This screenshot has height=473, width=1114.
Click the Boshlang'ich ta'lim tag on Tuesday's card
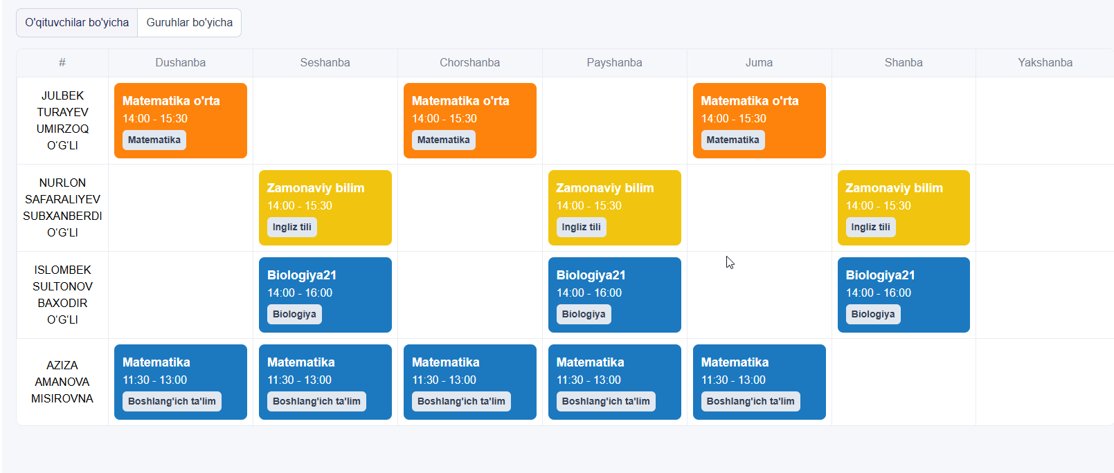(316, 401)
